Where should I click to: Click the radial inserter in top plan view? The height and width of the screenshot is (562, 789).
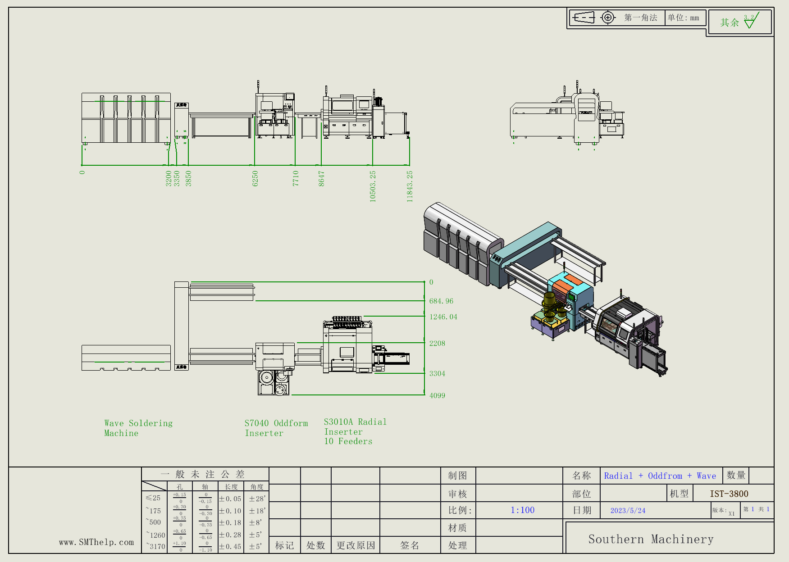(x=347, y=347)
